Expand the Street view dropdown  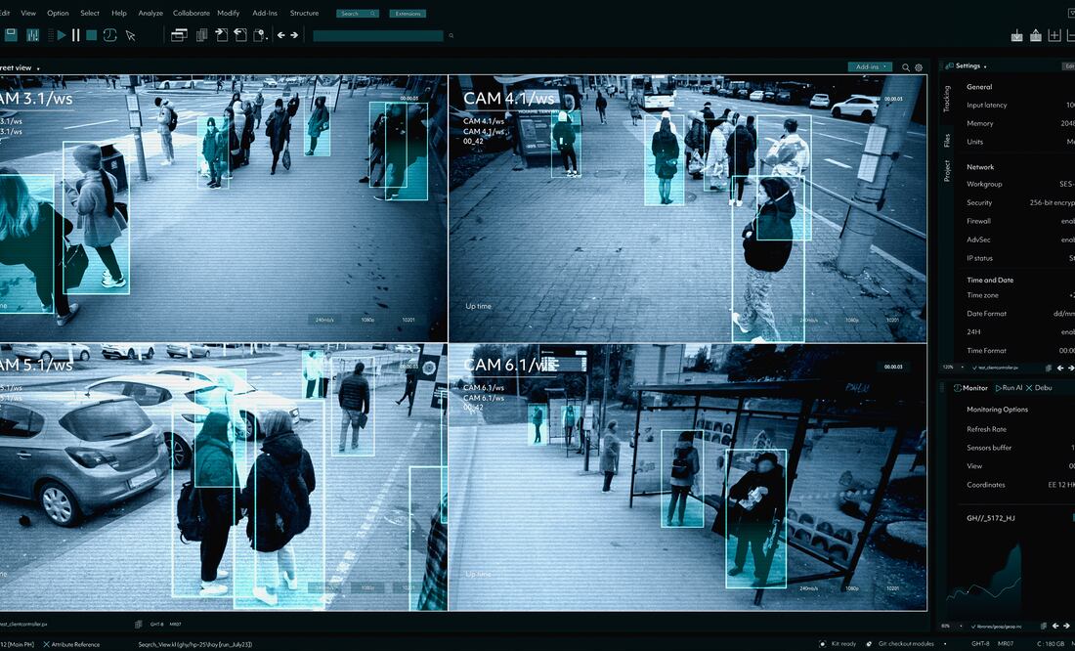(x=20, y=67)
